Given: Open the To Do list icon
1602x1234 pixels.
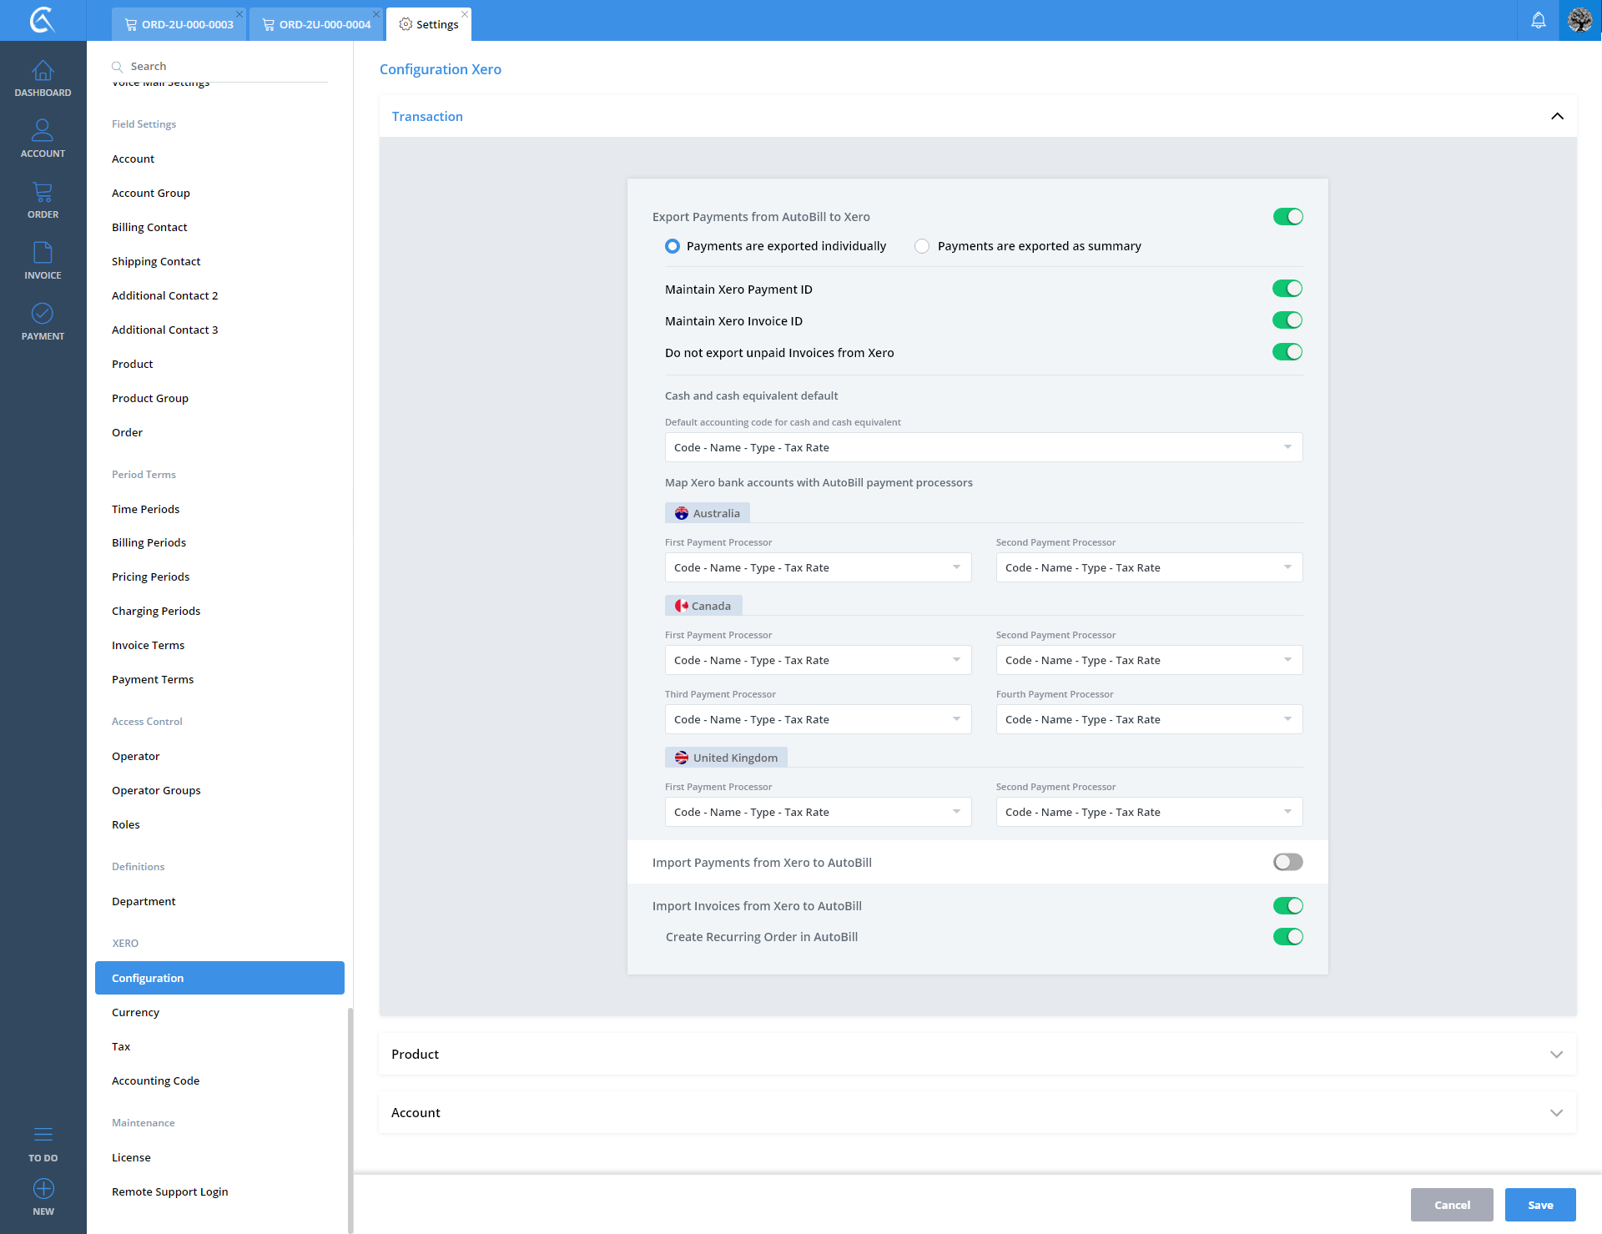Looking at the screenshot, I should point(43,1135).
